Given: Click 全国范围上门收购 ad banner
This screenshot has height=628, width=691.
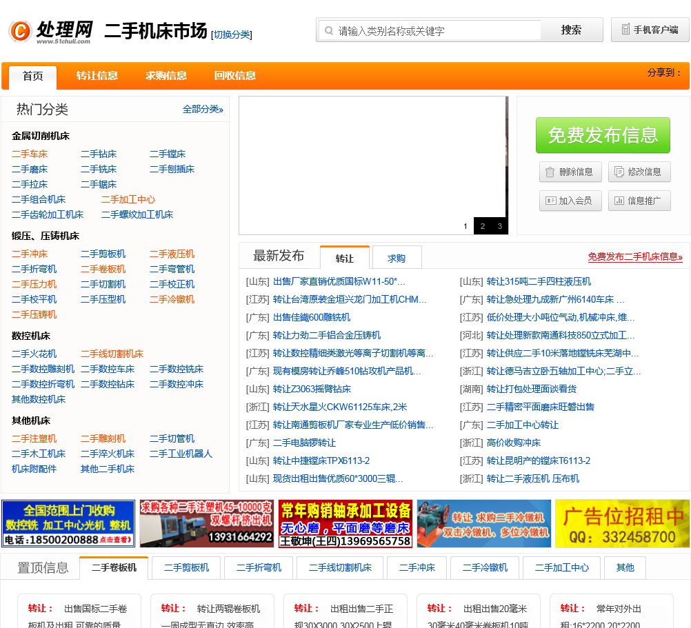Looking at the screenshot, I should pos(68,524).
